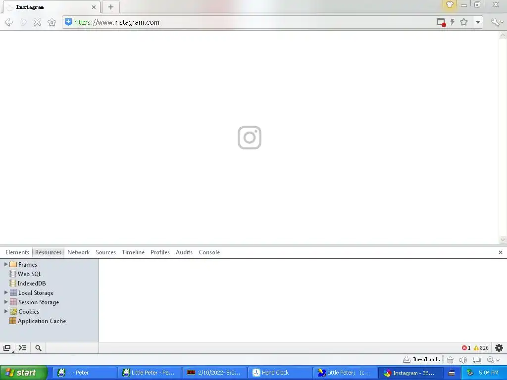
Task: Expand the Frames tree node
Action: [5, 264]
